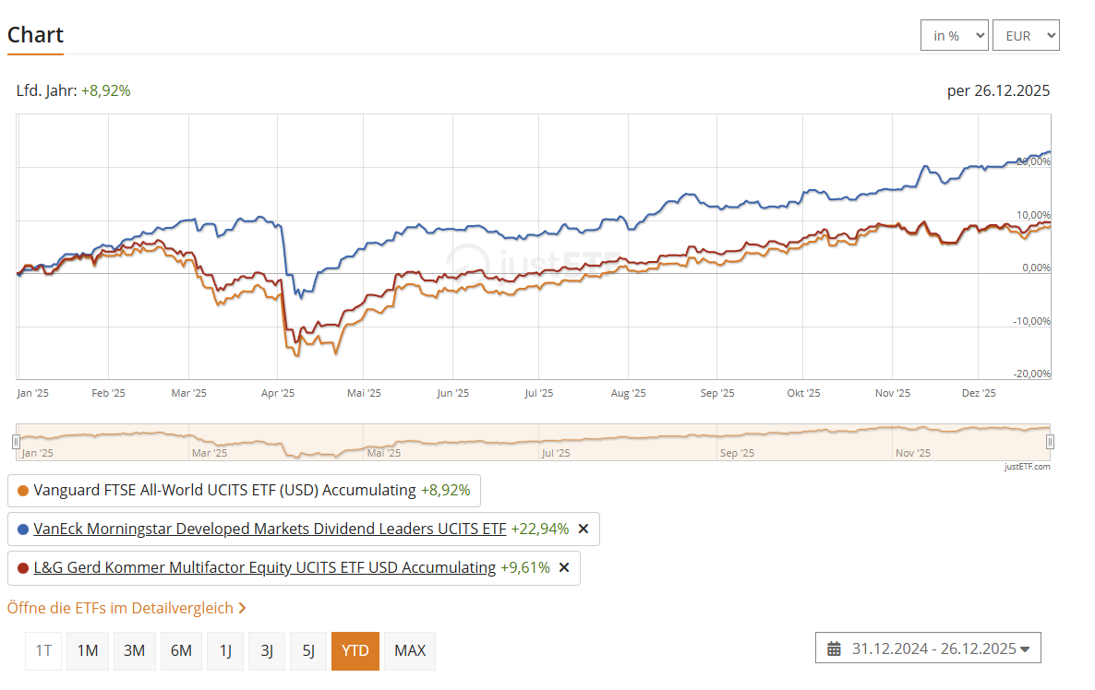This screenshot has width=1095, height=690.
Task: Expand the 31.12.2024 - 26.12.2025 date range dropdown
Action: click(928, 648)
